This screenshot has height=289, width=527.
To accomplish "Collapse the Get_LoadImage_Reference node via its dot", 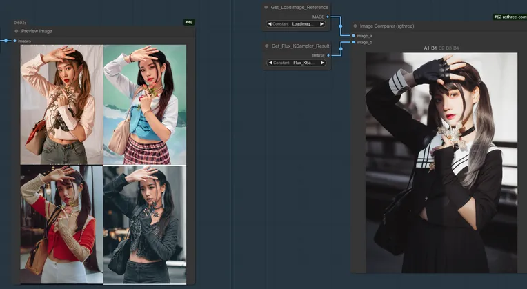I will pyautogui.click(x=266, y=7).
